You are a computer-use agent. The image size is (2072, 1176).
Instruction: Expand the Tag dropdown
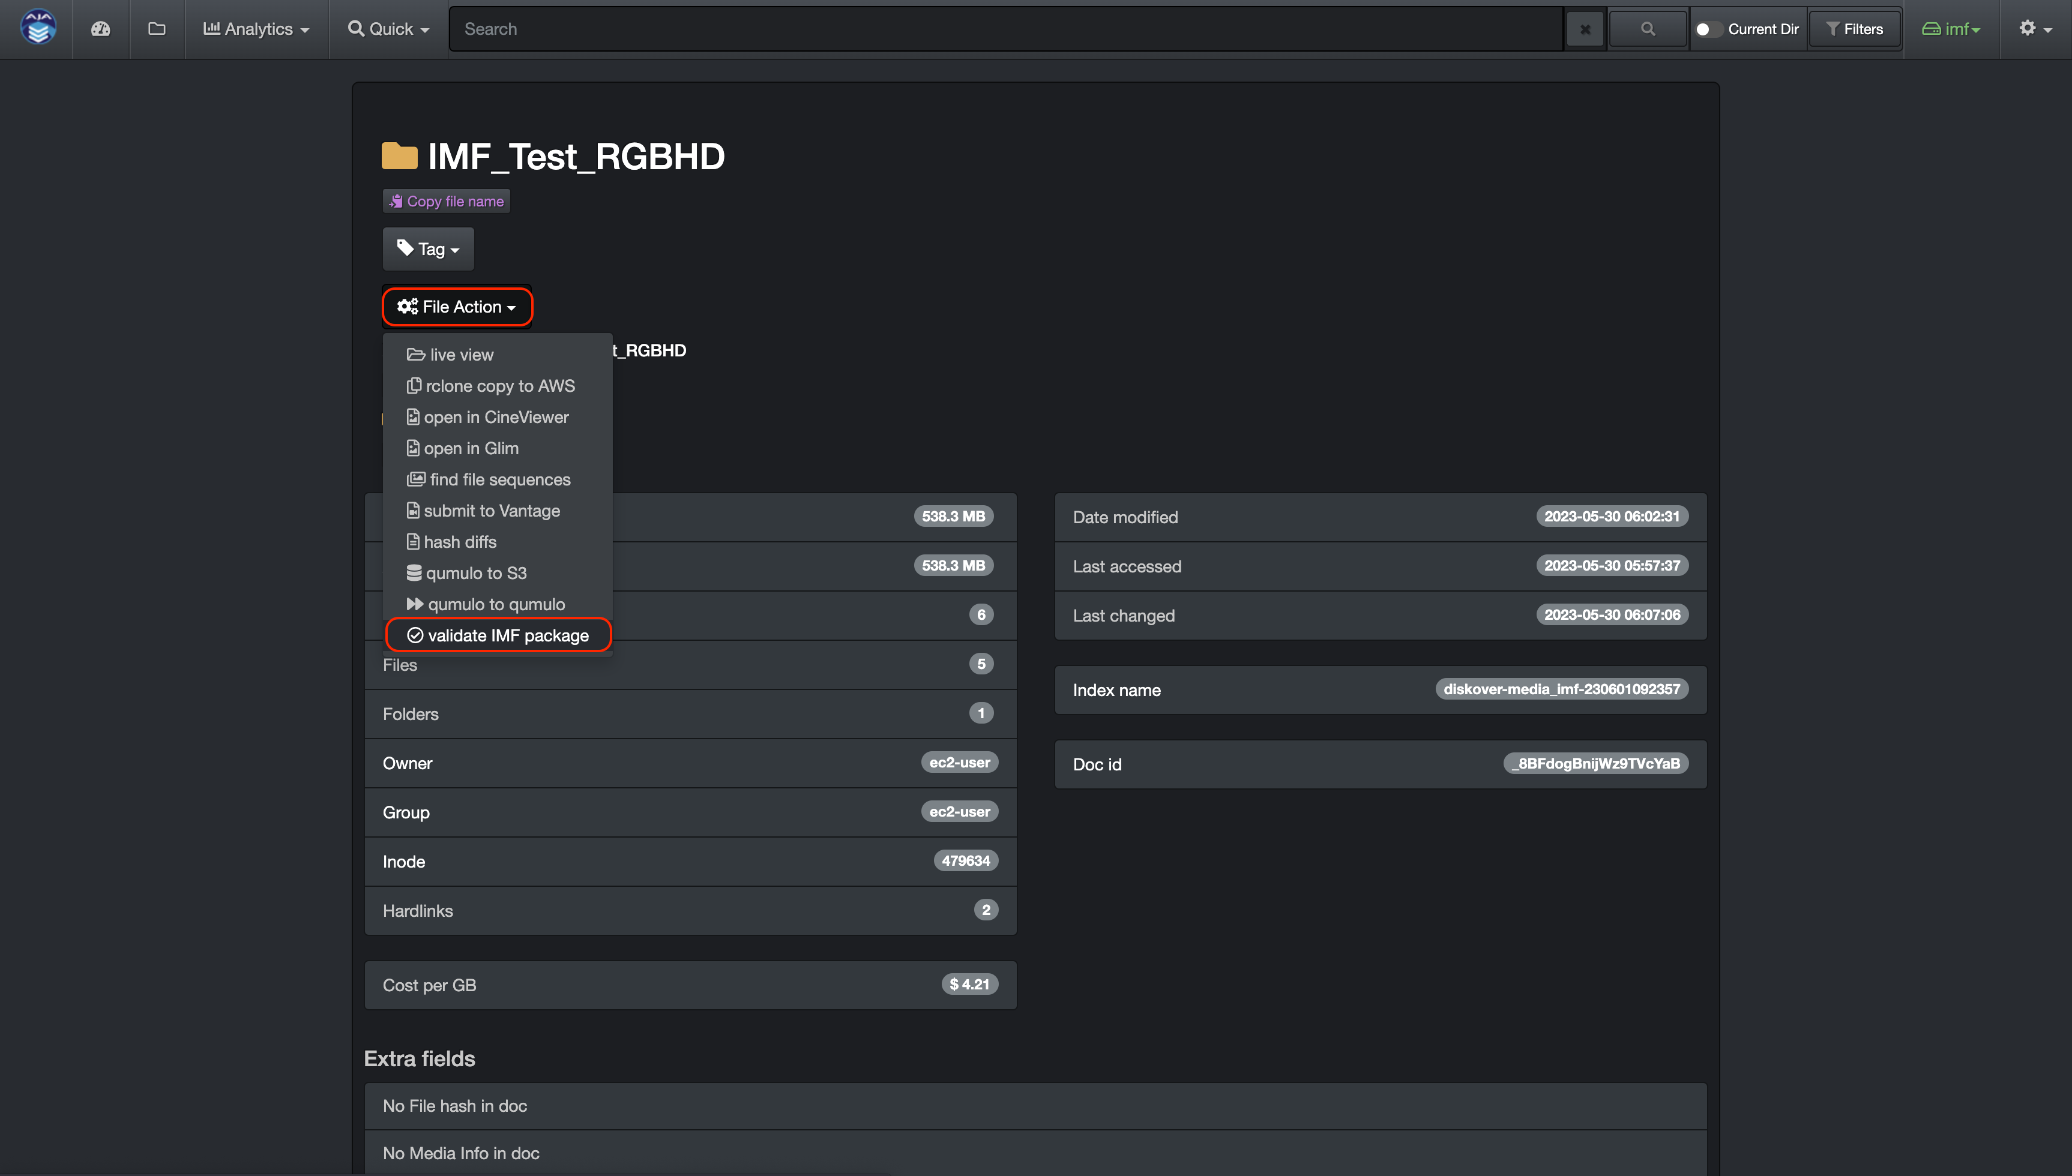pos(427,249)
